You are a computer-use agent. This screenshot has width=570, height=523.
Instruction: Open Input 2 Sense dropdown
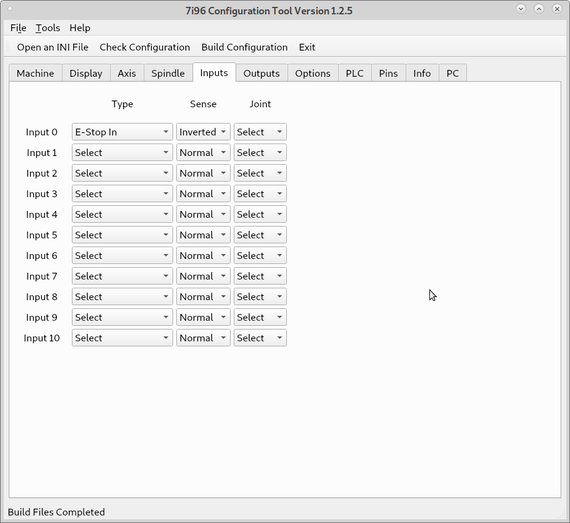[203, 173]
